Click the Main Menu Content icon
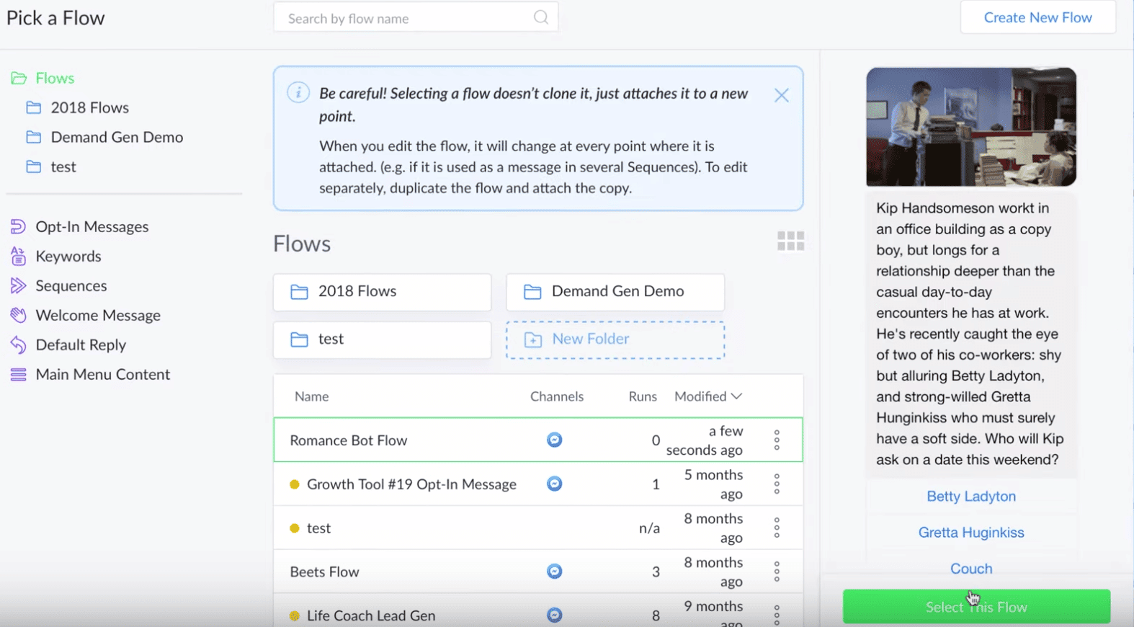Screen dimensions: 1134x627 18,374
